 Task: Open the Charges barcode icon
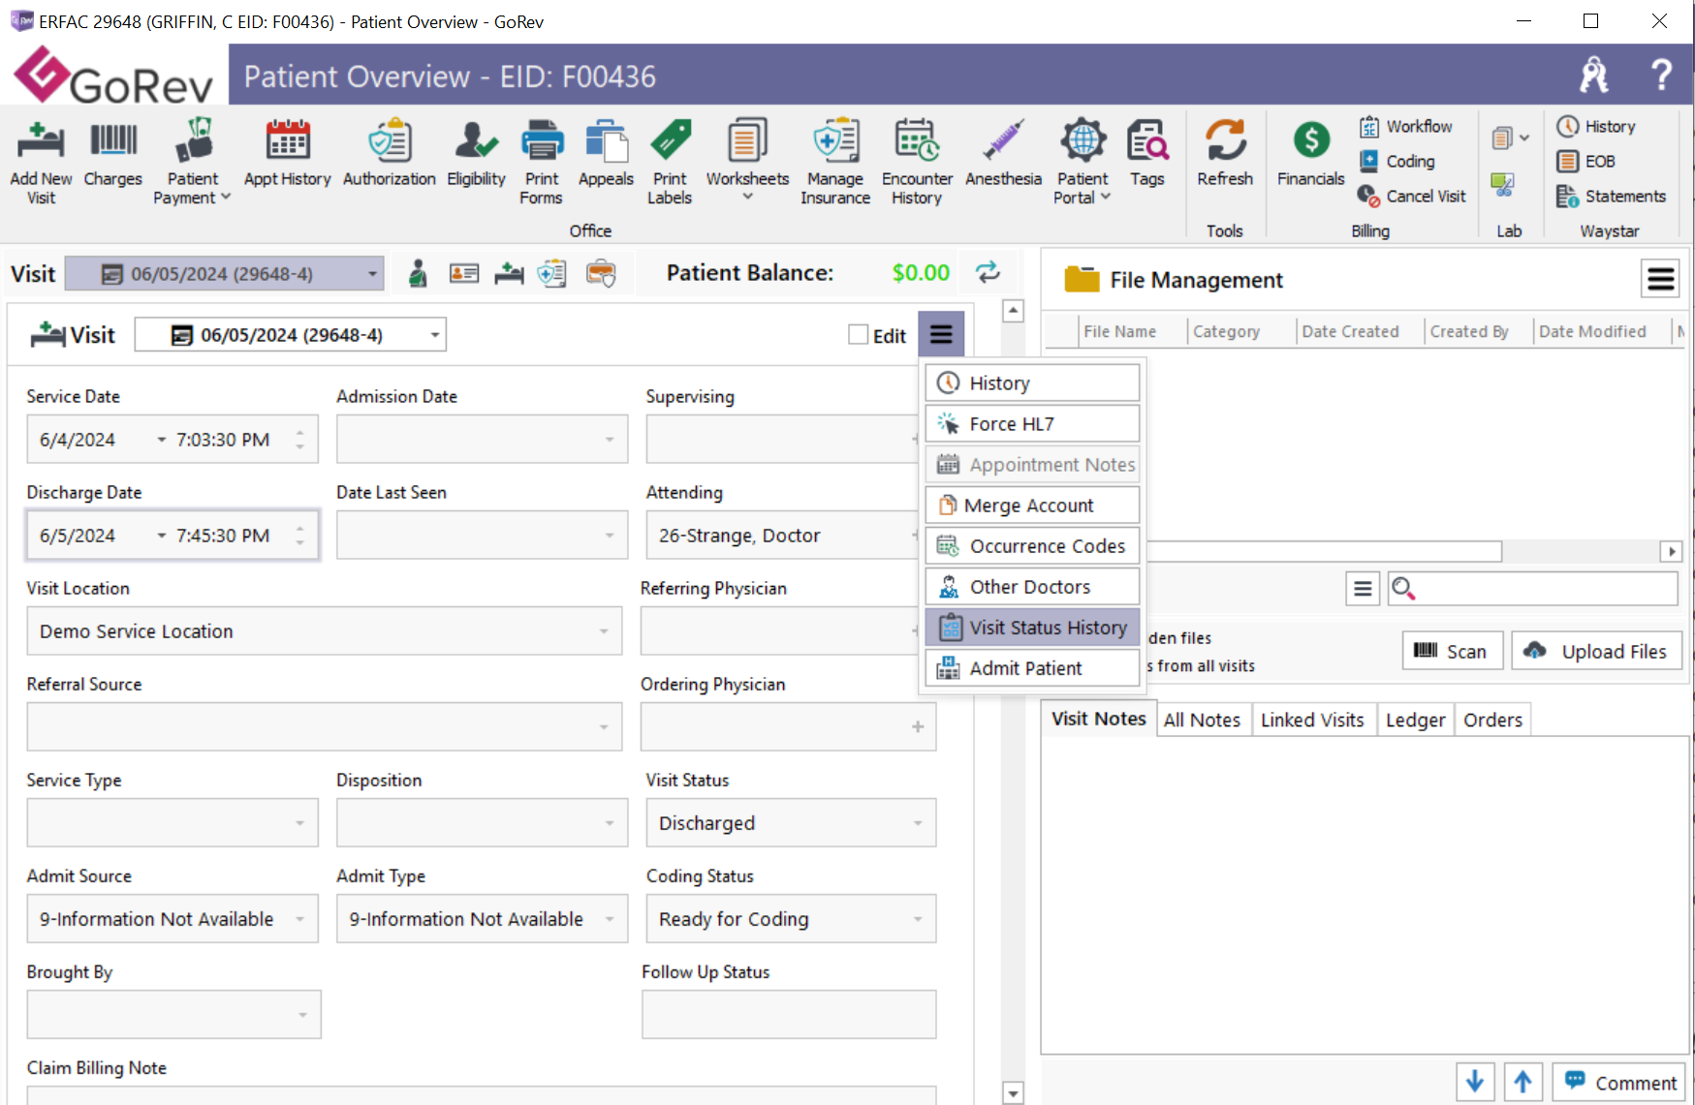point(113,140)
